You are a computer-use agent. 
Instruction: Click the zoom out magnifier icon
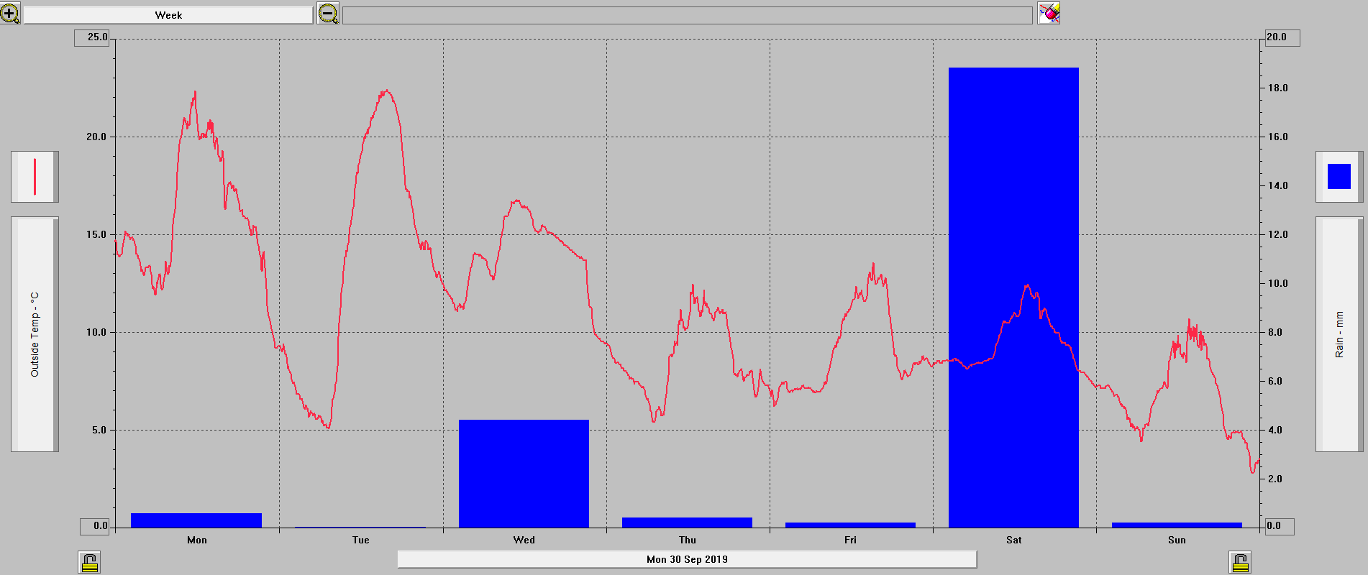pos(328,14)
